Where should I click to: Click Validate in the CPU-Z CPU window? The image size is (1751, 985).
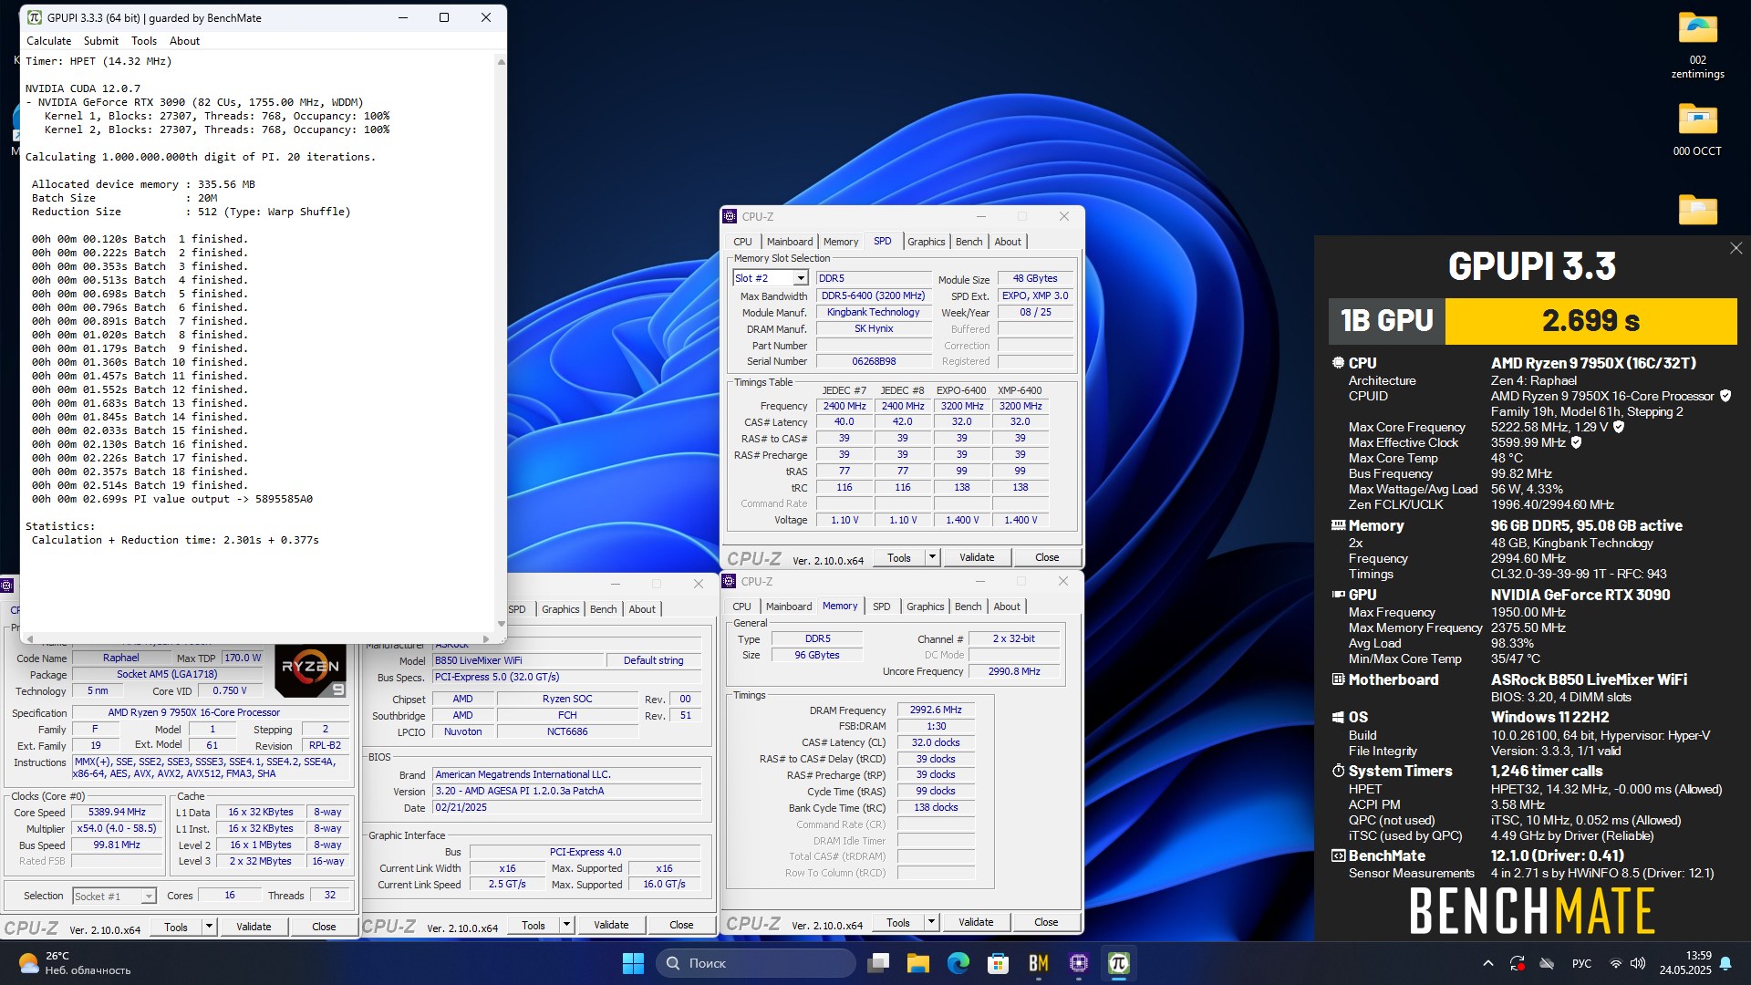[x=254, y=927]
